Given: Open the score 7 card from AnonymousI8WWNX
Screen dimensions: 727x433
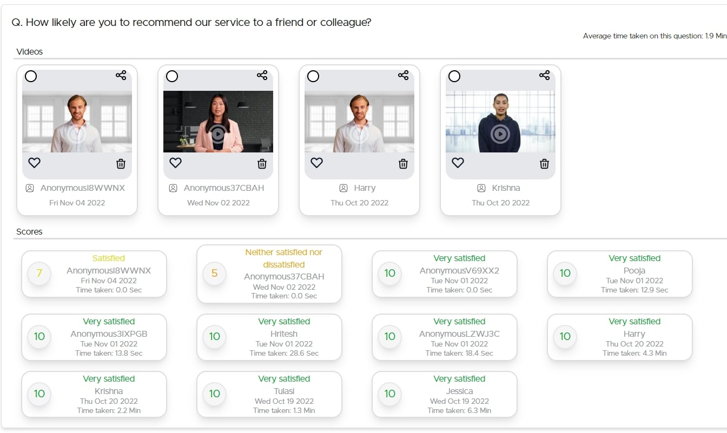Looking at the screenshot, I should tap(94, 274).
